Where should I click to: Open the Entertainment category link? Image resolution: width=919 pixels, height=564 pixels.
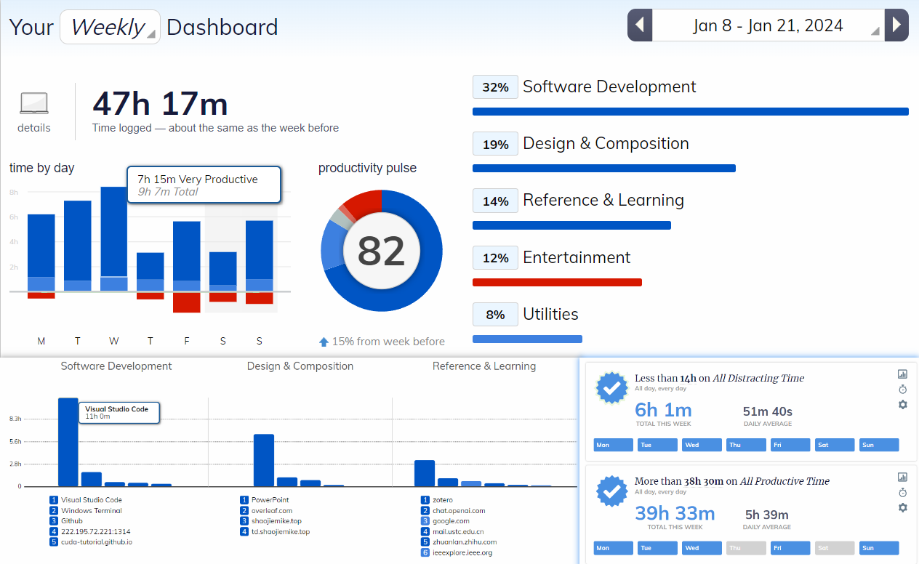[x=577, y=257]
